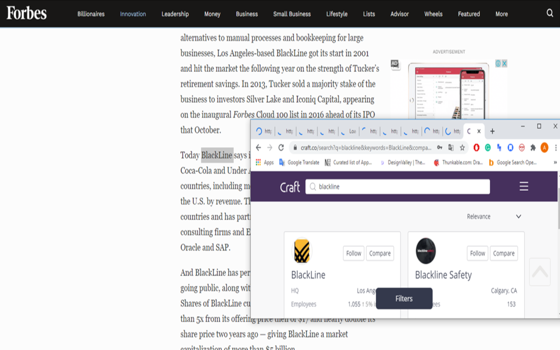Image resolution: width=560 pixels, height=350 pixels.
Task: Click the blue rounded-square extension icon
Action: [x=510, y=148]
